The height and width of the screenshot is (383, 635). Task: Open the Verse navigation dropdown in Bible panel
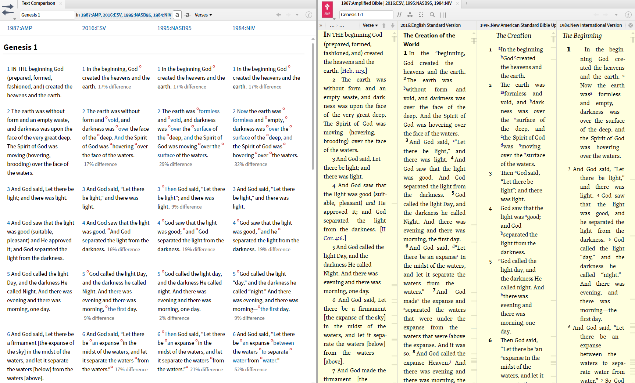tap(370, 25)
